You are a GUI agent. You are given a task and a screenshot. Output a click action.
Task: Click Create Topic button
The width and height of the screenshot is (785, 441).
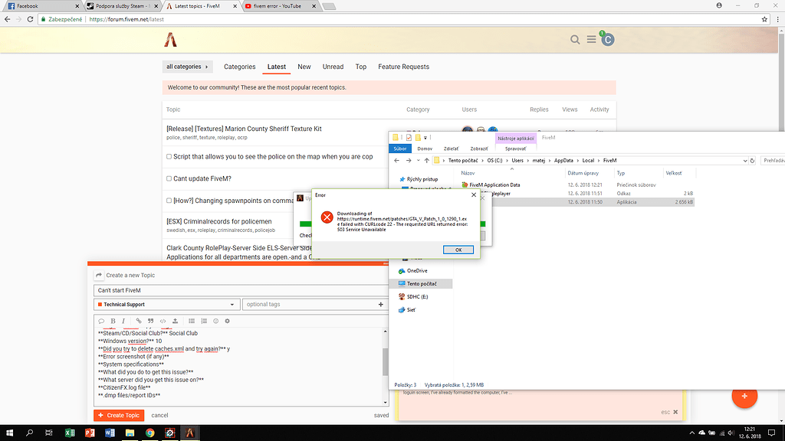pyautogui.click(x=119, y=415)
